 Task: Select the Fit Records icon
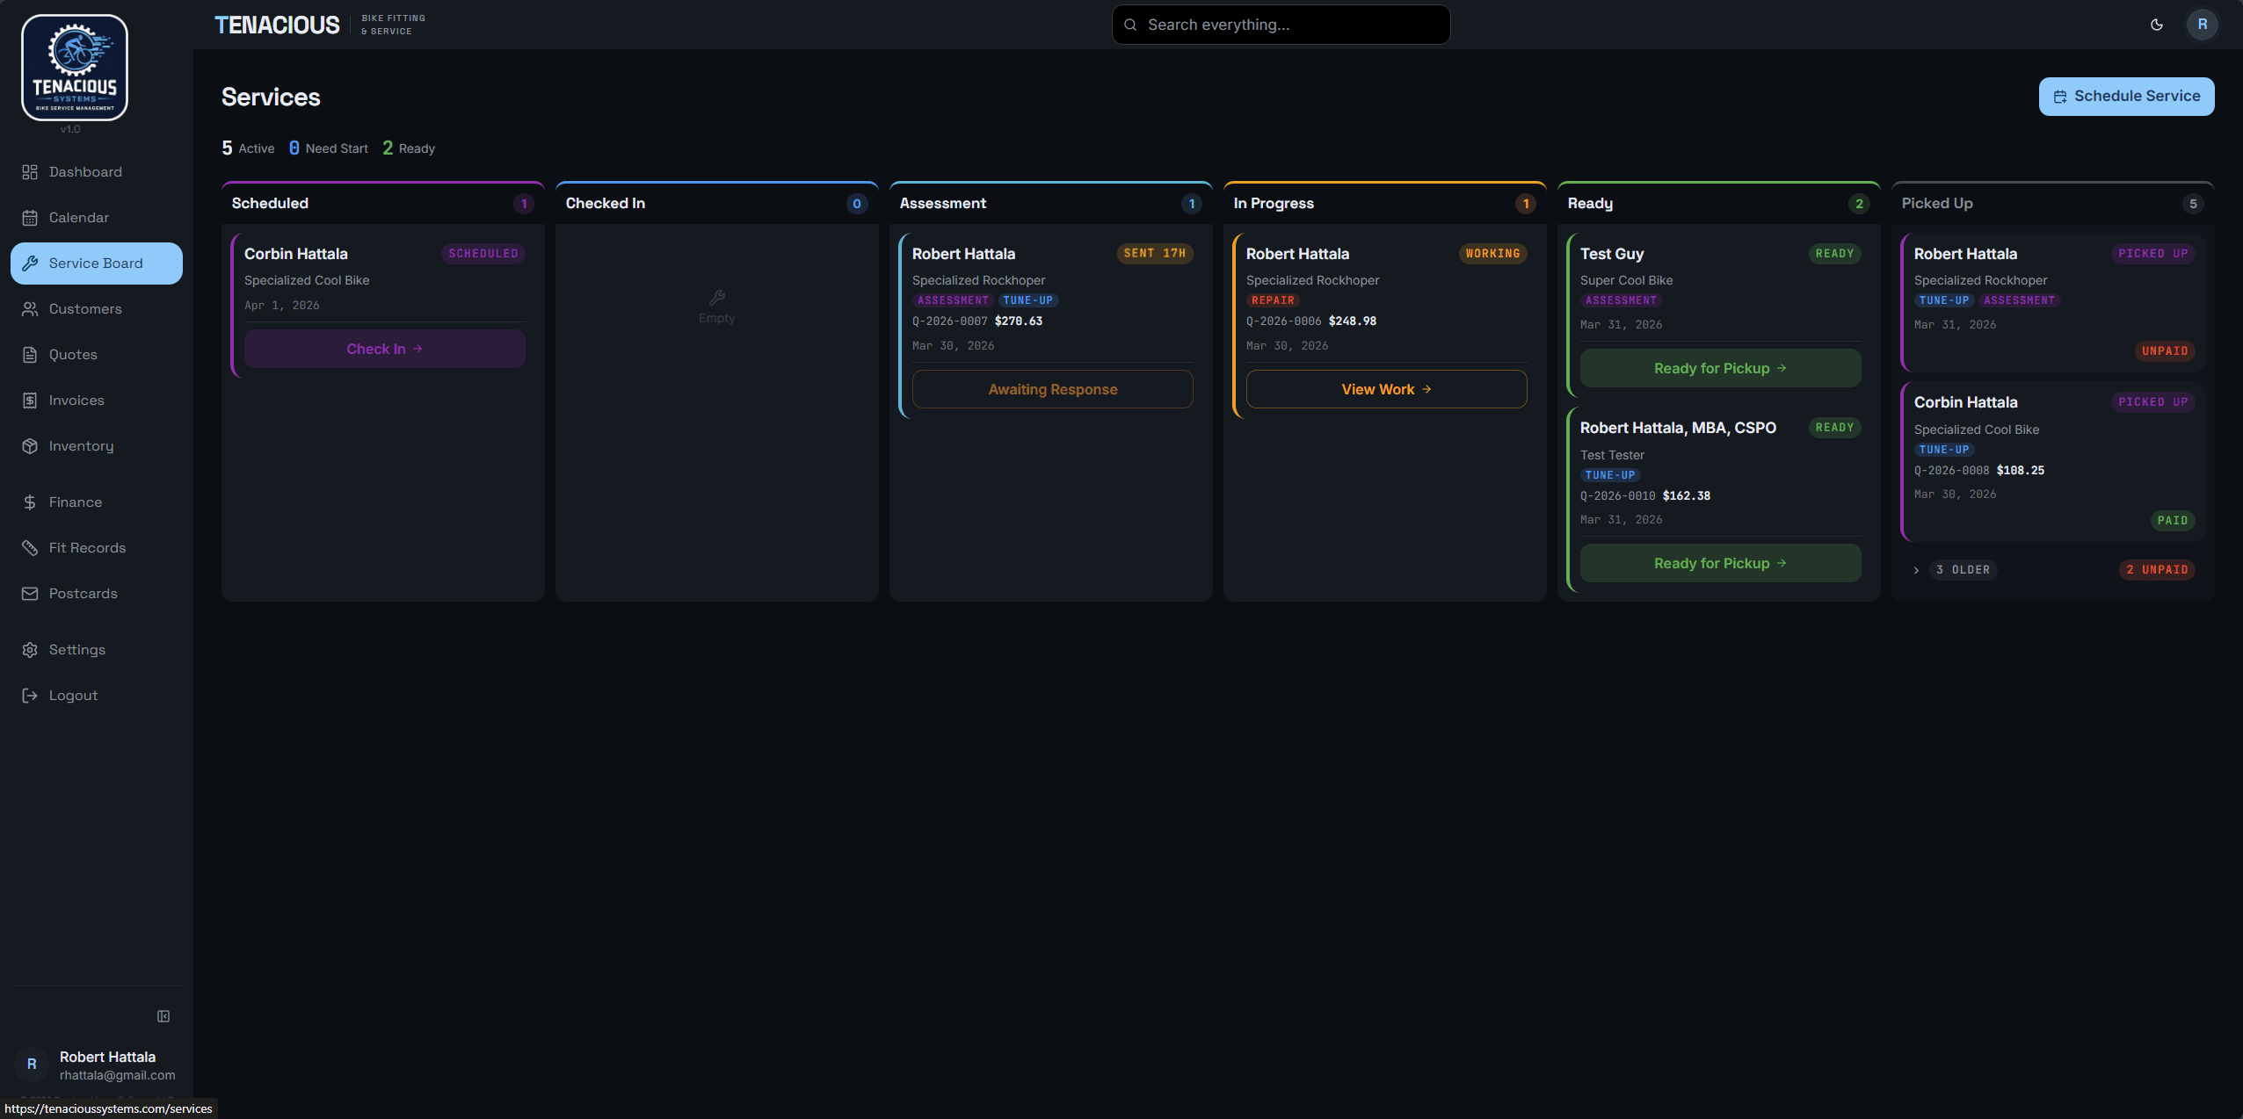tap(30, 547)
